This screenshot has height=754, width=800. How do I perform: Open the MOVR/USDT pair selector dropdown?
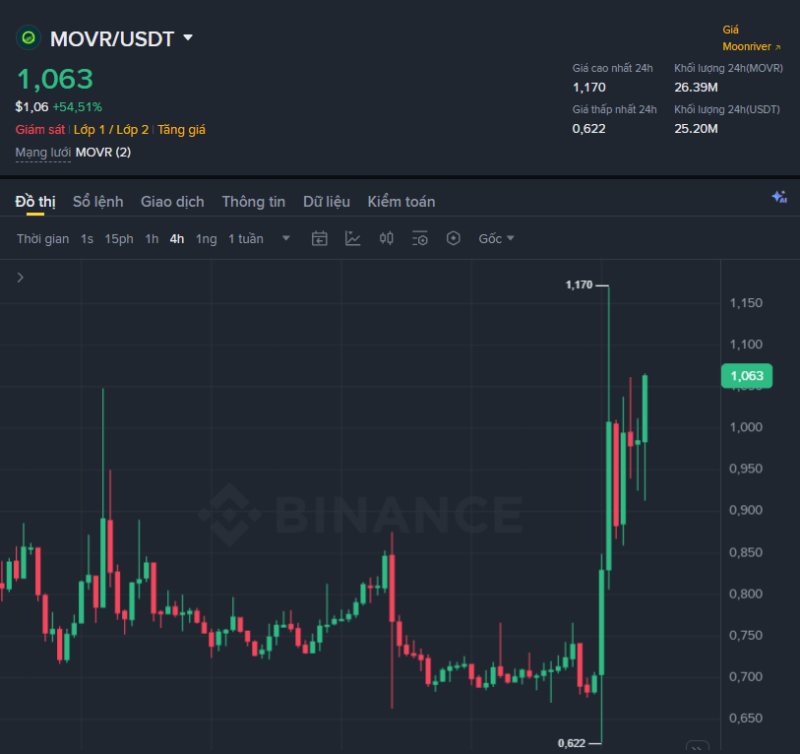tap(188, 37)
